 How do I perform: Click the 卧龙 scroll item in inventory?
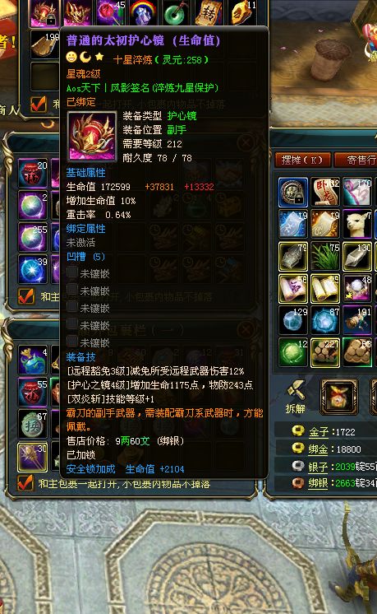click(325, 192)
